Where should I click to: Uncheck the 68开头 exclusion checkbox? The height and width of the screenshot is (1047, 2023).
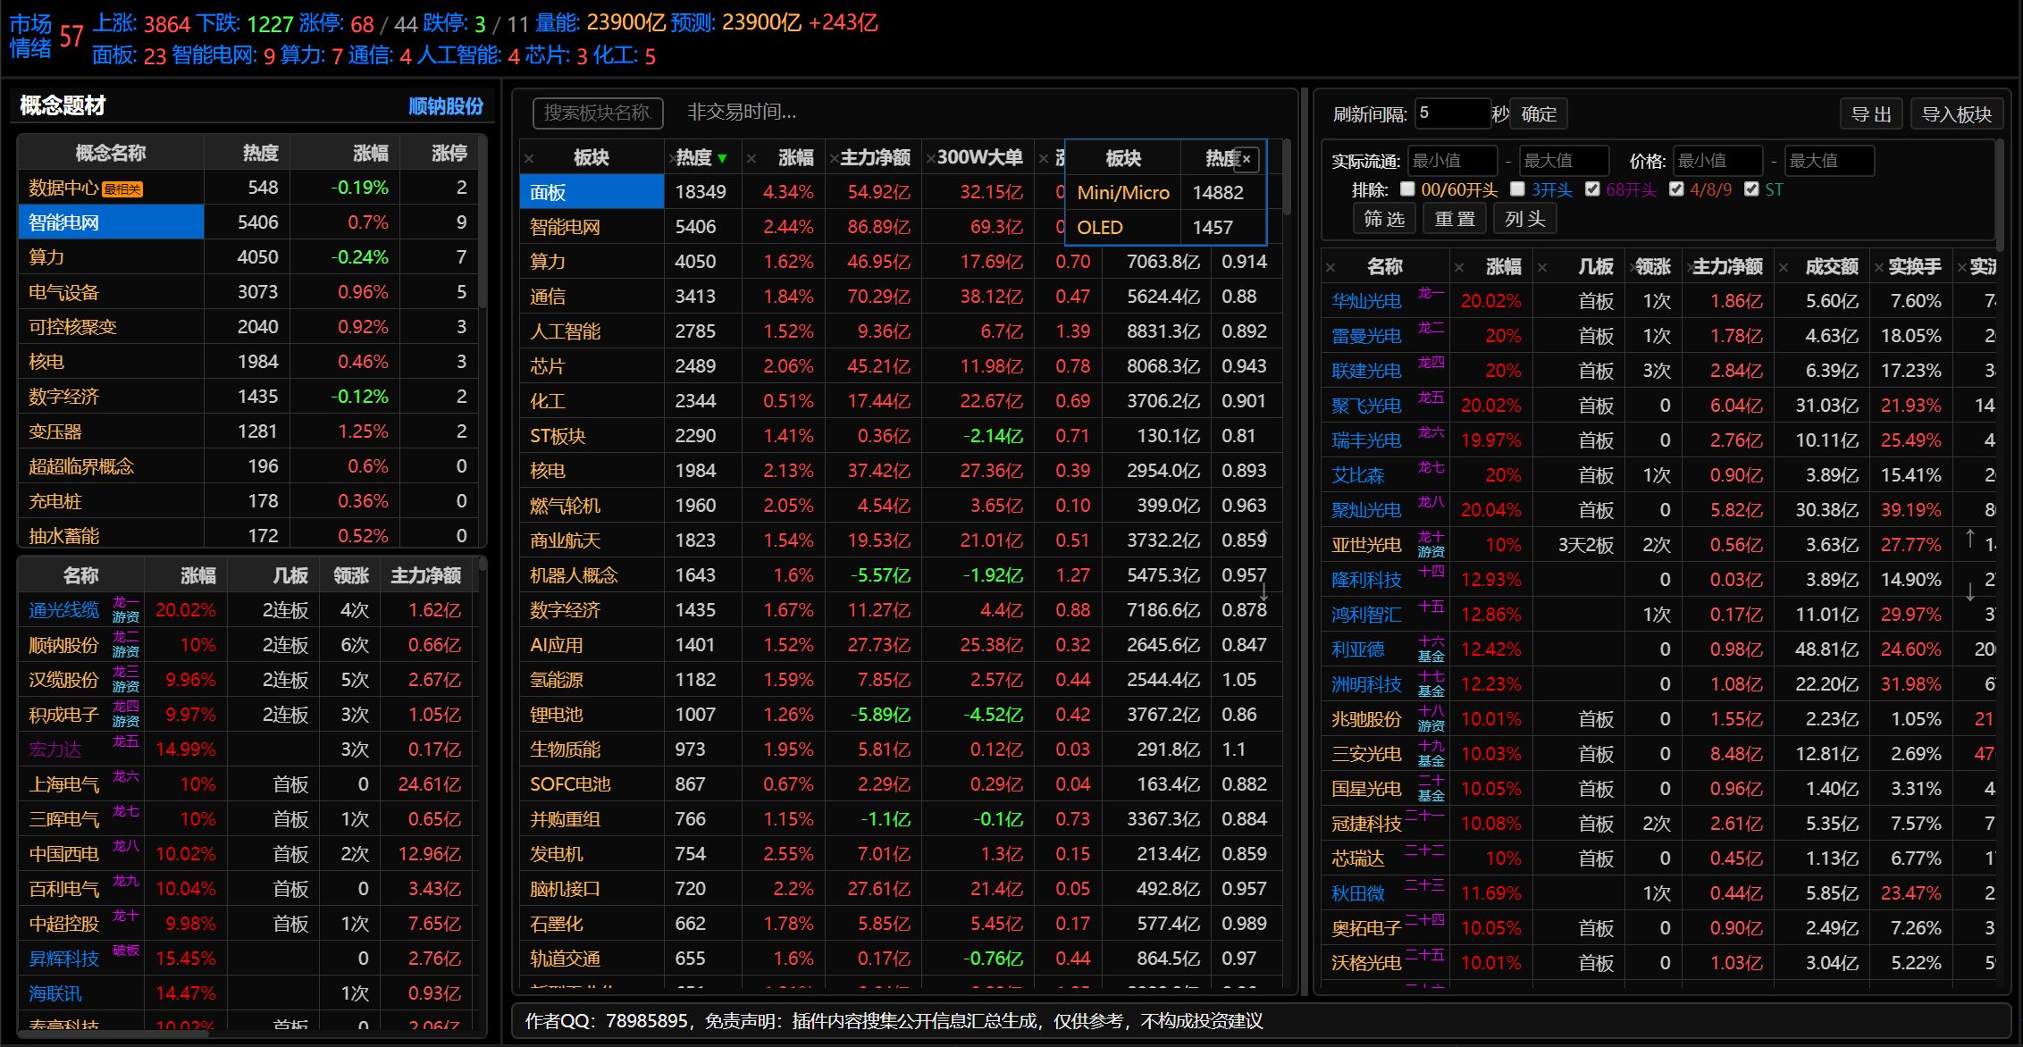coord(1592,189)
